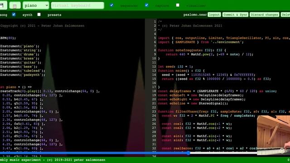
Task: Click the addInstrument('tubelead') code line
Action: (x=23, y=71)
